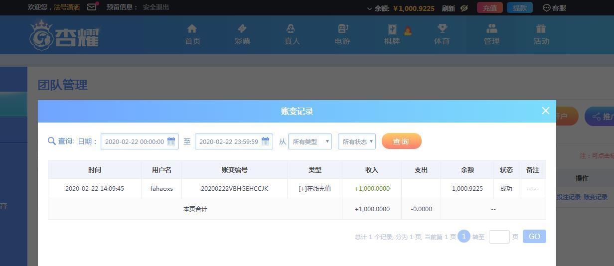
Task: Open the 彩票 lottery menu
Action: click(242, 35)
